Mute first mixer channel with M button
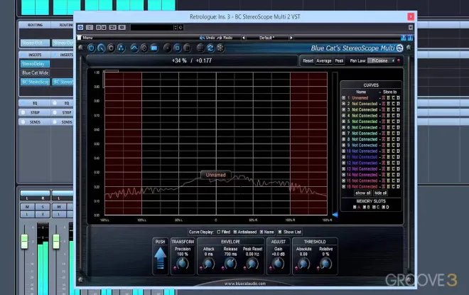The image size is (469, 295). 27,207
